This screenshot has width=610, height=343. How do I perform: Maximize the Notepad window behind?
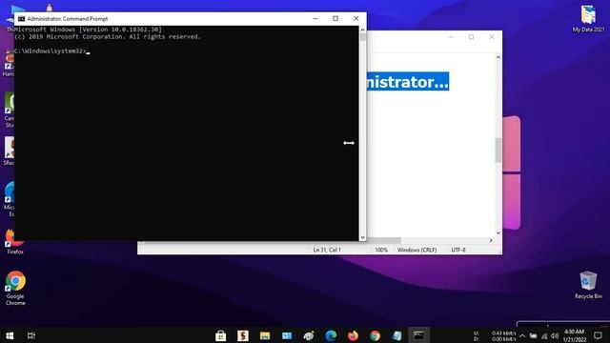pyautogui.click(x=471, y=37)
